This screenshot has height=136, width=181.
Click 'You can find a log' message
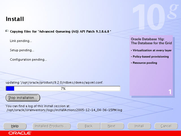point(38,106)
